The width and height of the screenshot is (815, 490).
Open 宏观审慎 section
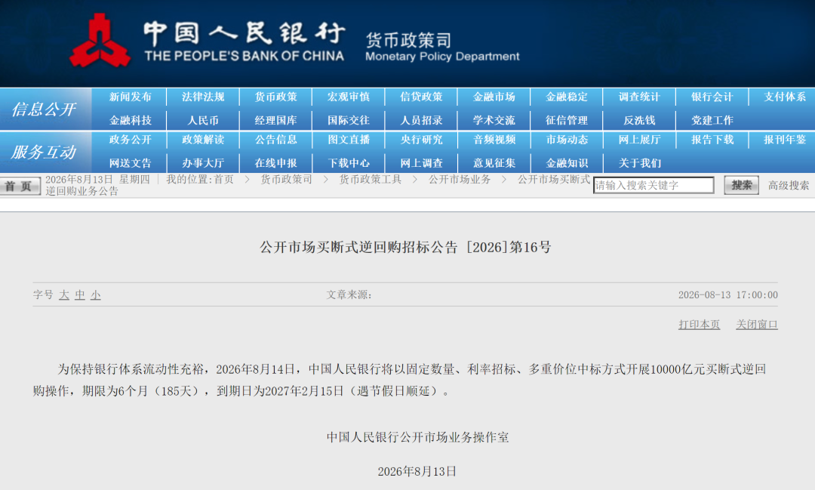(348, 97)
